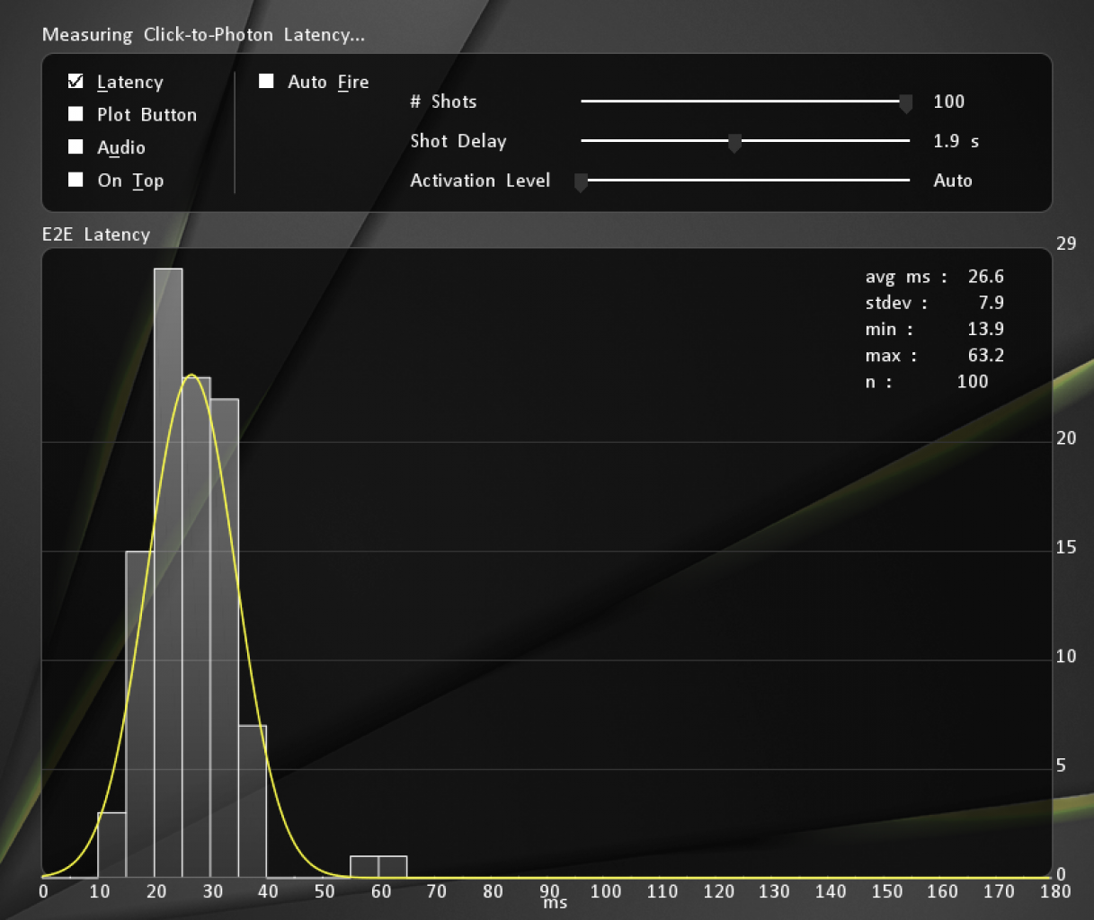Click the Shot Delay slider handle
The height and width of the screenshot is (920, 1094).
tap(734, 144)
